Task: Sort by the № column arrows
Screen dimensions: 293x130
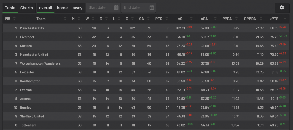Action: point(14,19)
